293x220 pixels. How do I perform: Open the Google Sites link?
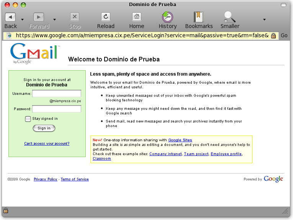click(x=180, y=140)
